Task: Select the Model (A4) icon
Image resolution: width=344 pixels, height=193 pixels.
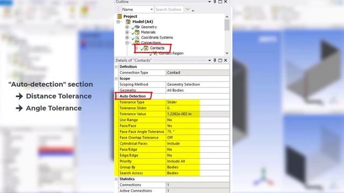Action: tap(128, 21)
